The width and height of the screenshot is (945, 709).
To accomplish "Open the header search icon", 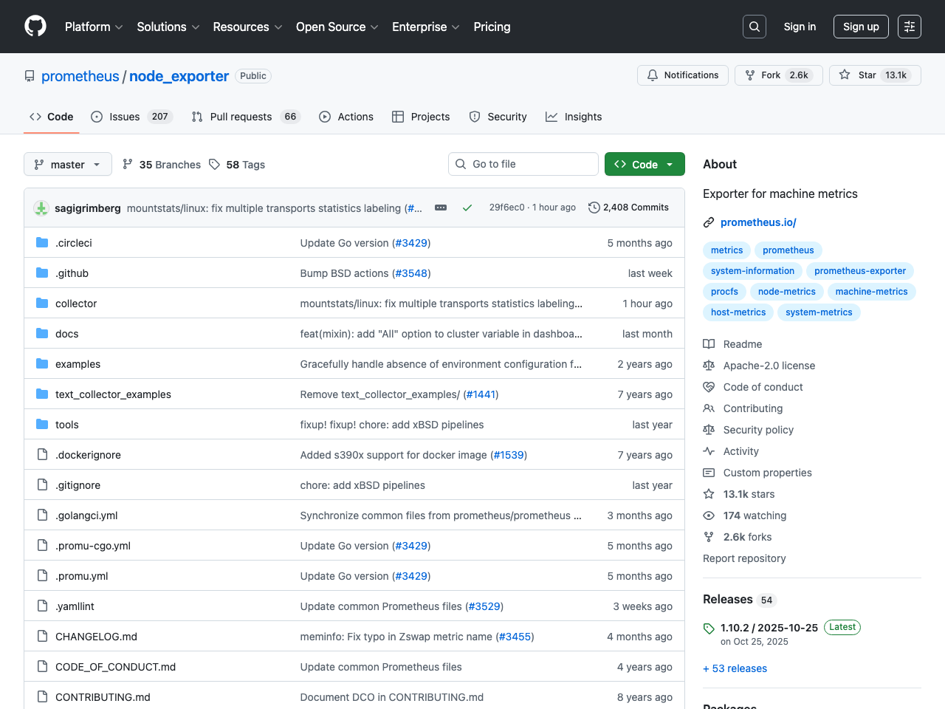I will (754, 26).
